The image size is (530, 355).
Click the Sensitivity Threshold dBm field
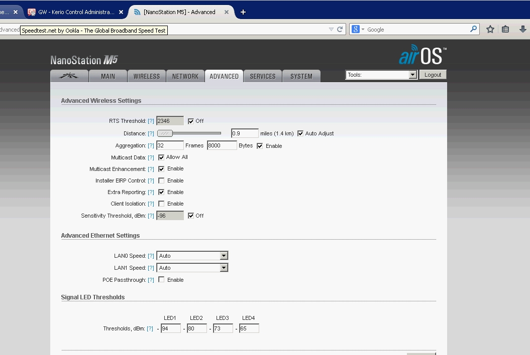tap(170, 216)
